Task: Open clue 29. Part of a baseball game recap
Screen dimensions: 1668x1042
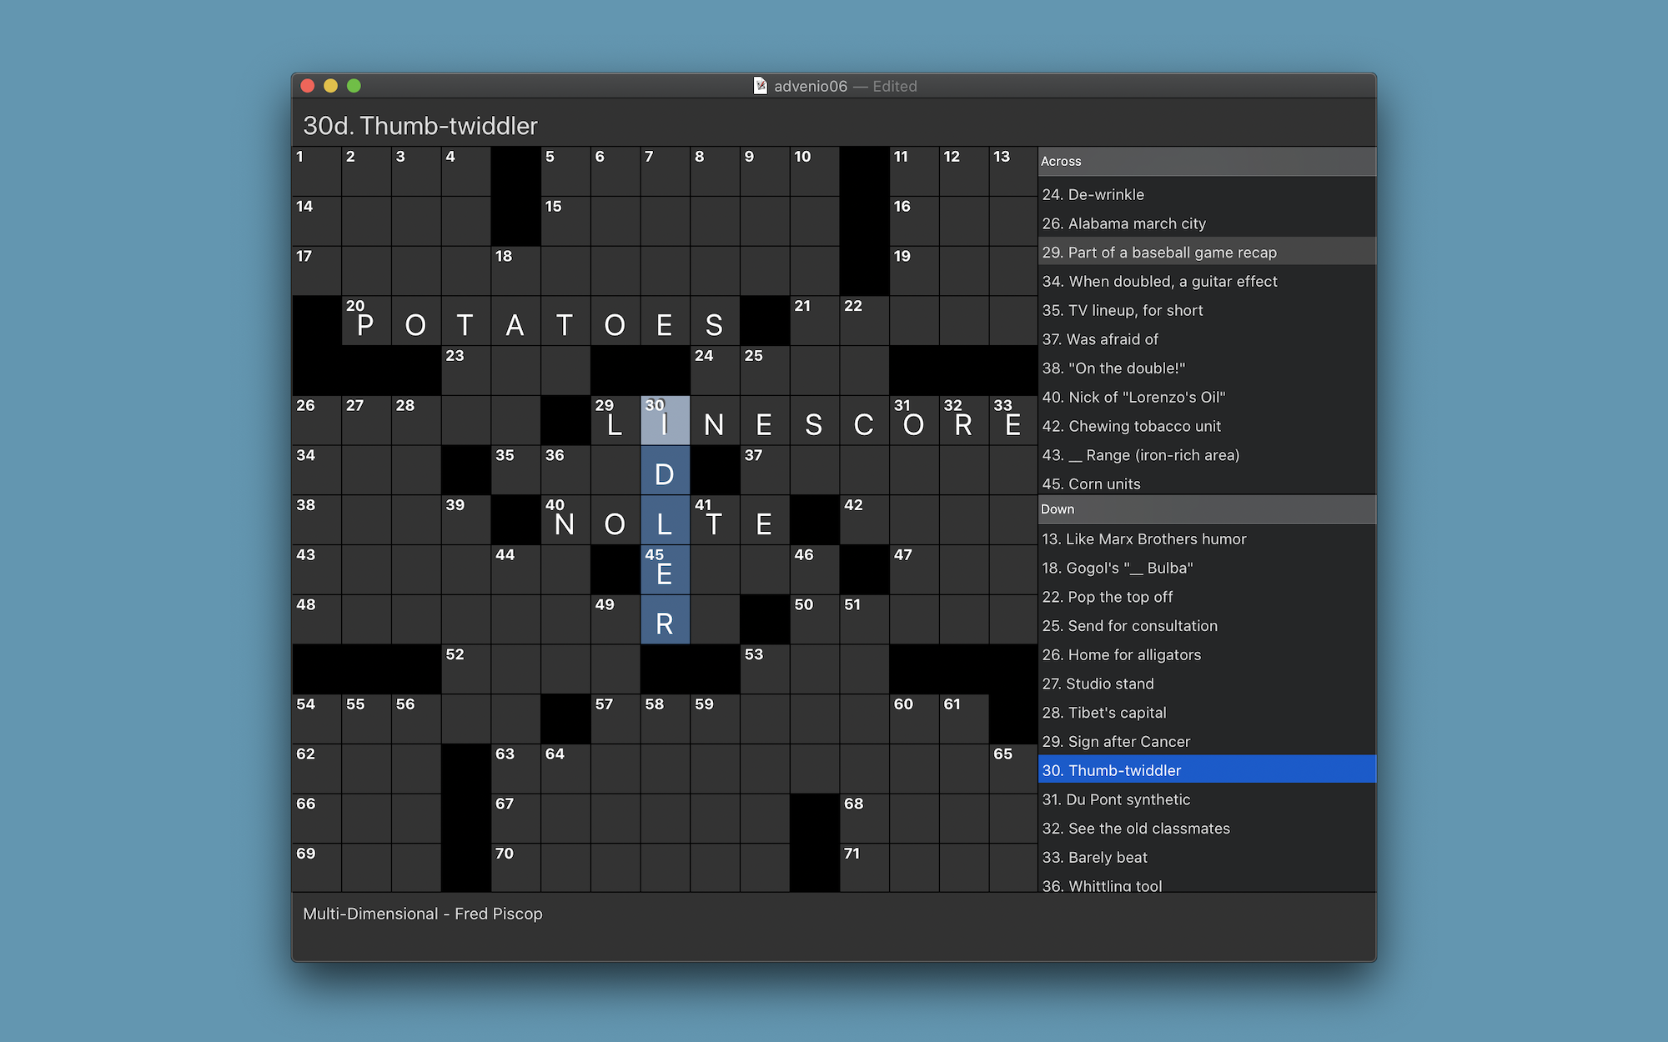Action: point(1160,252)
